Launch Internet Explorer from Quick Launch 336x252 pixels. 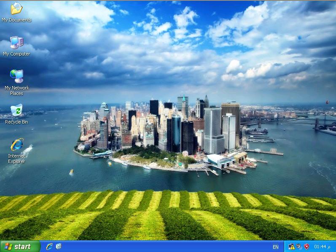49,247
